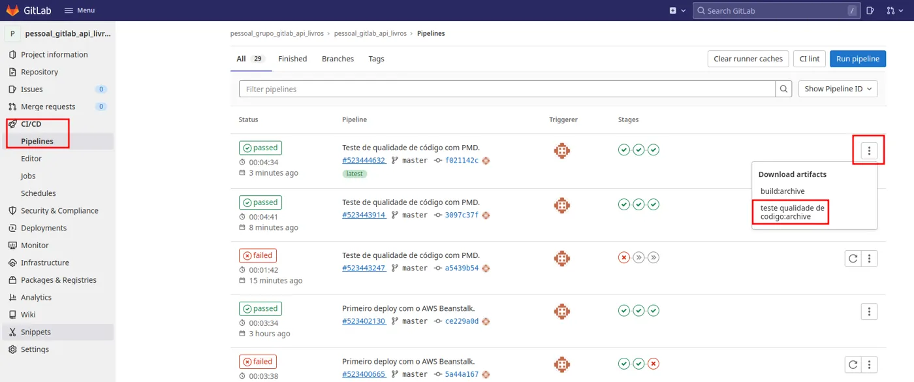The image size is (914, 382).
Task: Click the Monitor sidebar icon
Action: click(x=12, y=246)
